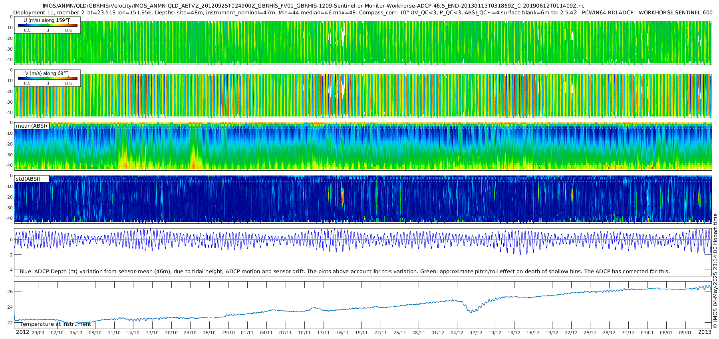Click the deployment metadata subtitle line
719x339 pixels.
click(363, 12)
